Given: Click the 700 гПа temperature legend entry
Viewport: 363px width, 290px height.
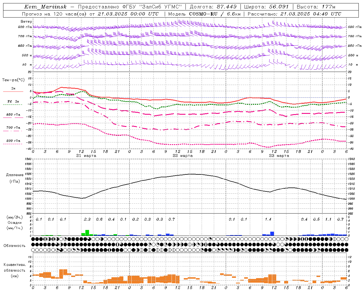Looking at the screenshot, I should point(13,128).
